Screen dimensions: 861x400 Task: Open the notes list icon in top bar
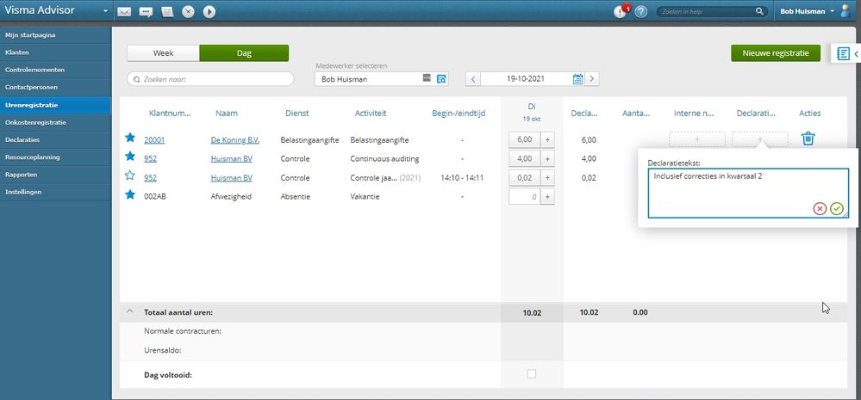click(x=167, y=11)
